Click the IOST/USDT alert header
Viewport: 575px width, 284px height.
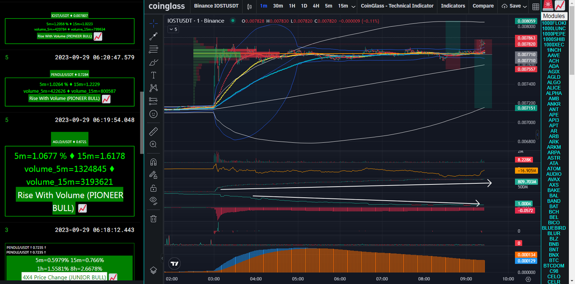(69, 15)
